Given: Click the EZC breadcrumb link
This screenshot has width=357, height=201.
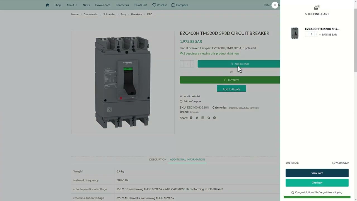Looking at the screenshot, I should (150, 14).
